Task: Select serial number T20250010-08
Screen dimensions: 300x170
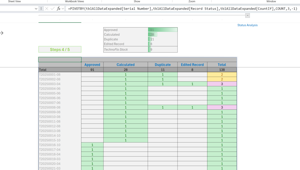Action: tap(60, 117)
